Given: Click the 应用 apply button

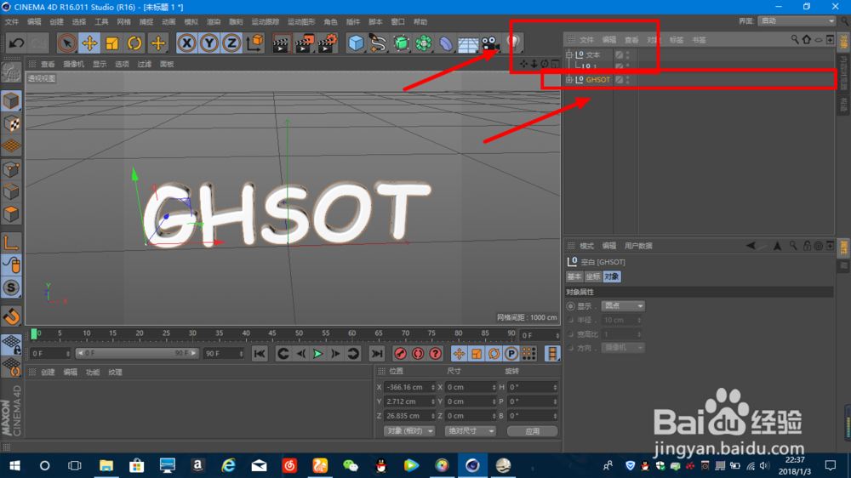Looking at the screenshot, I should click(533, 431).
